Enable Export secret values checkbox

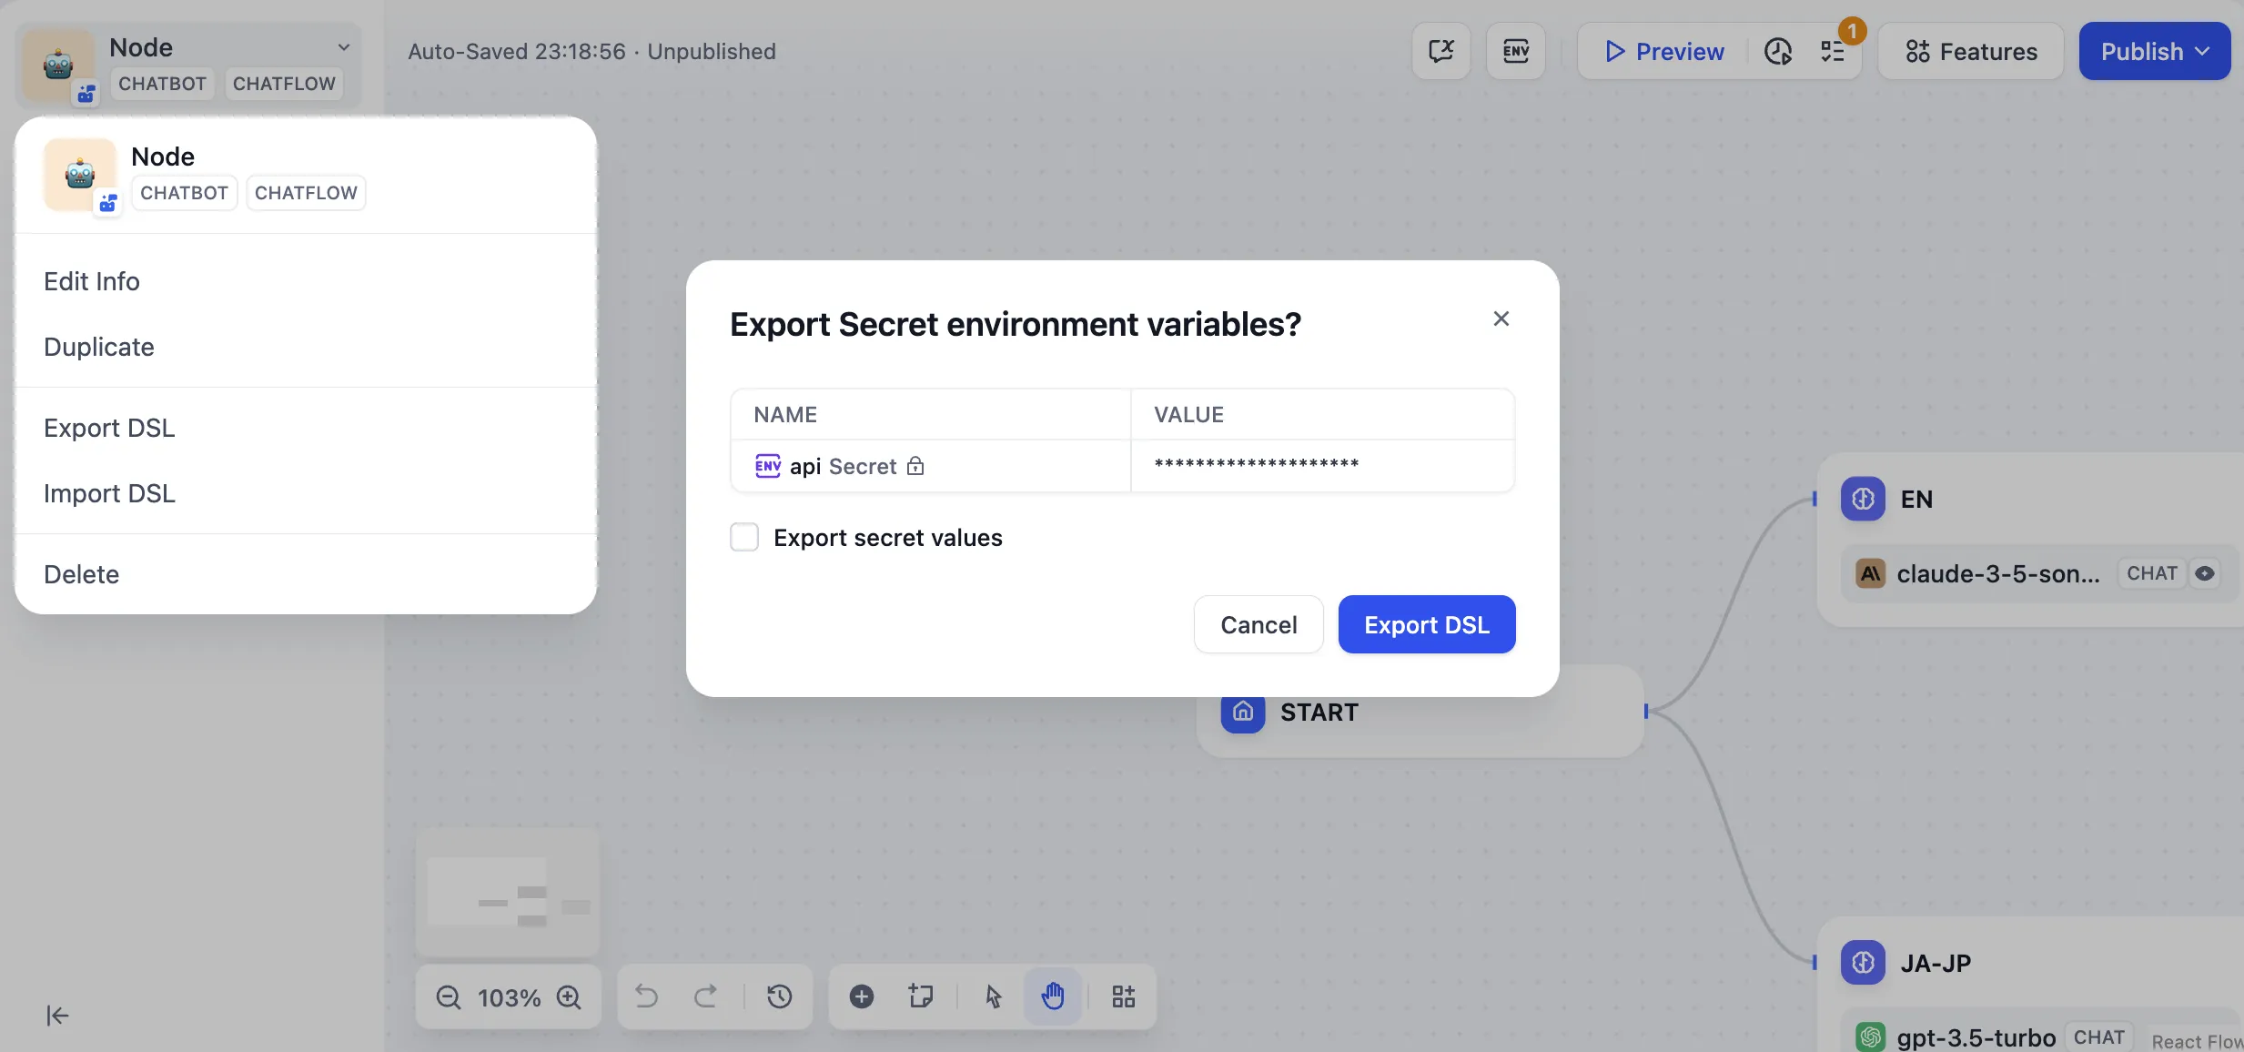744,538
